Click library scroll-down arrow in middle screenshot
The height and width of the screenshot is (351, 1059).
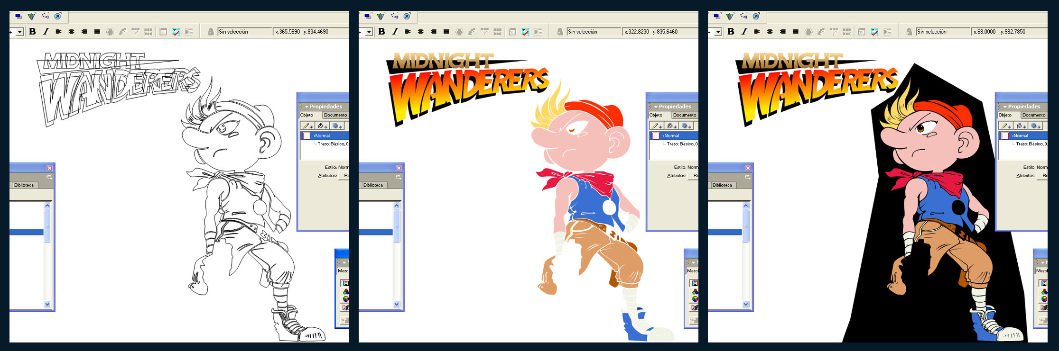397,304
